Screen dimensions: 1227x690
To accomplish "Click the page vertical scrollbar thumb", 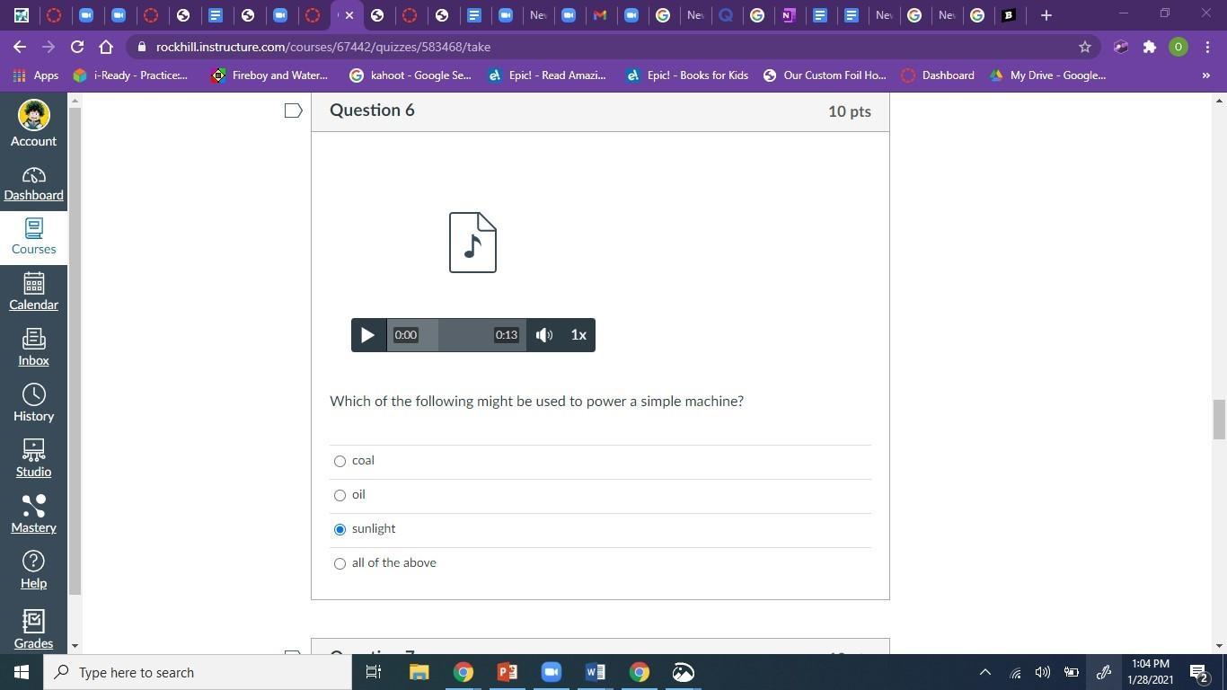I will click(x=1218, y=420).
